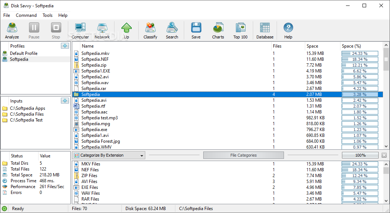
Task: Select the Softpedia.exe row
Action: pos(227,130)
